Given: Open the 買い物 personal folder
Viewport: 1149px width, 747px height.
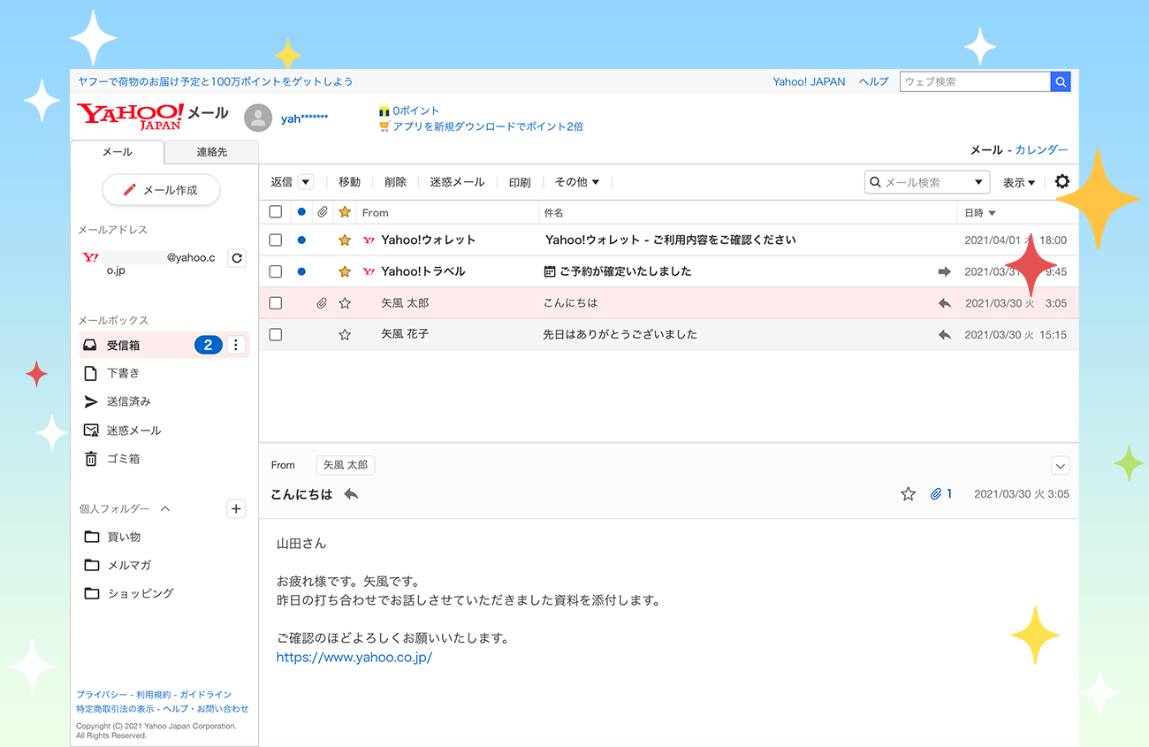Looking at the screenshot, I should click(x=112, y=537).
